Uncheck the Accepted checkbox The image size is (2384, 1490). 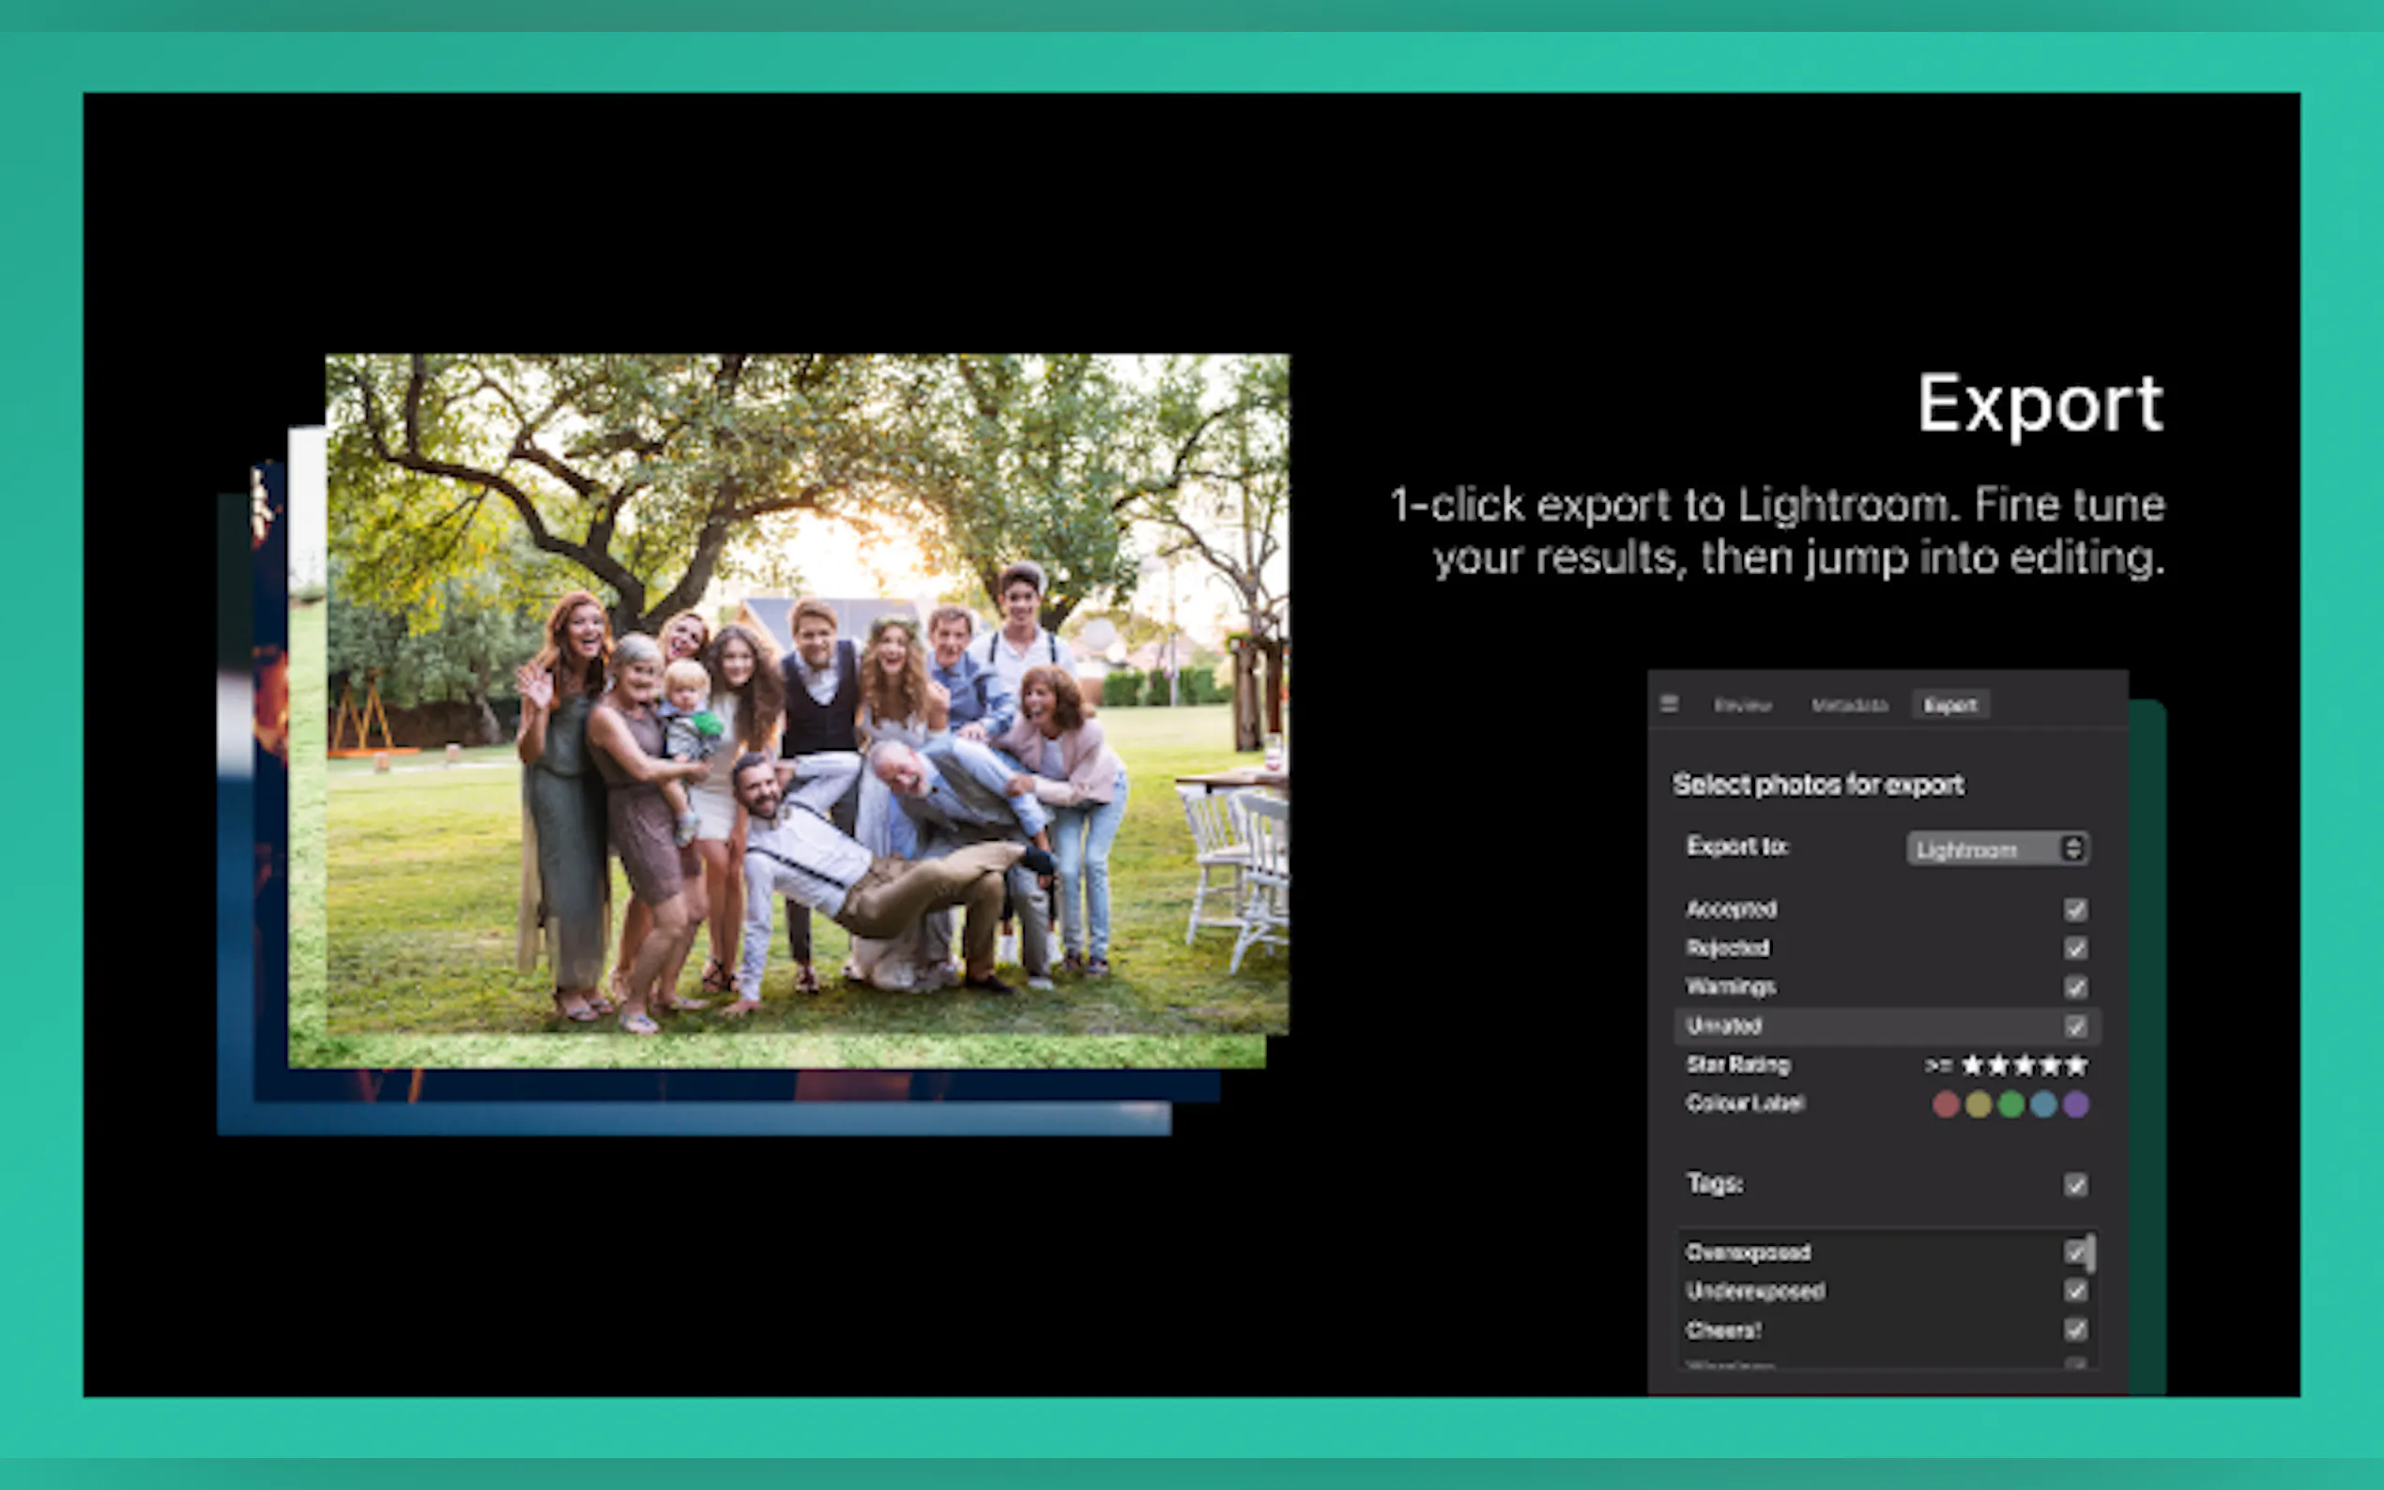pos(2076,909)
